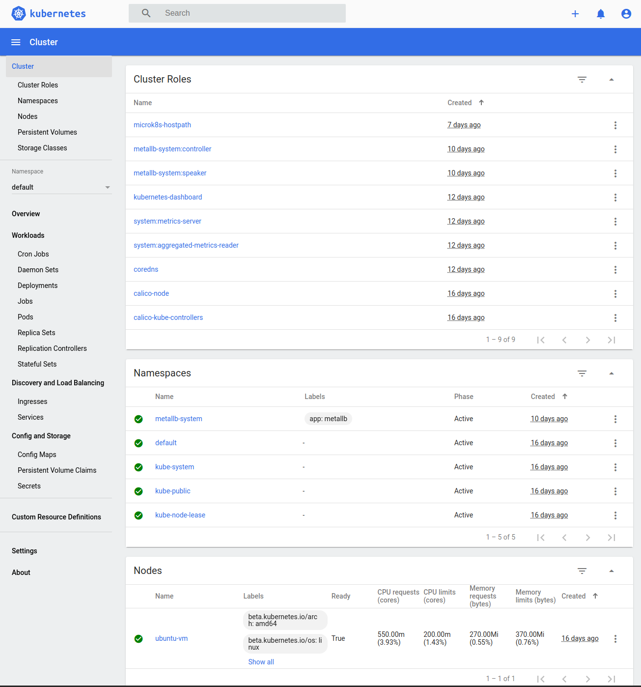The image size is (641, 687).
Task: Open the filter for Nodes
Action: (582, 571)
